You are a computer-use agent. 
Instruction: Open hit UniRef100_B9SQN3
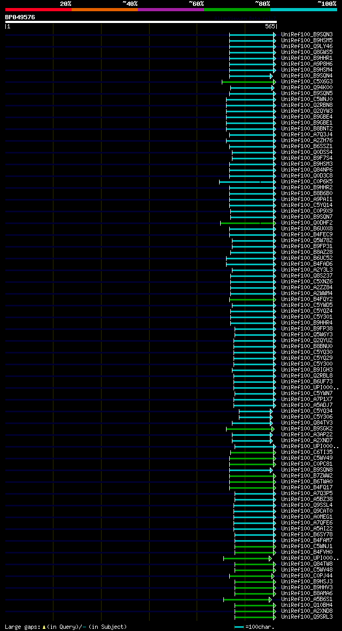307,35
